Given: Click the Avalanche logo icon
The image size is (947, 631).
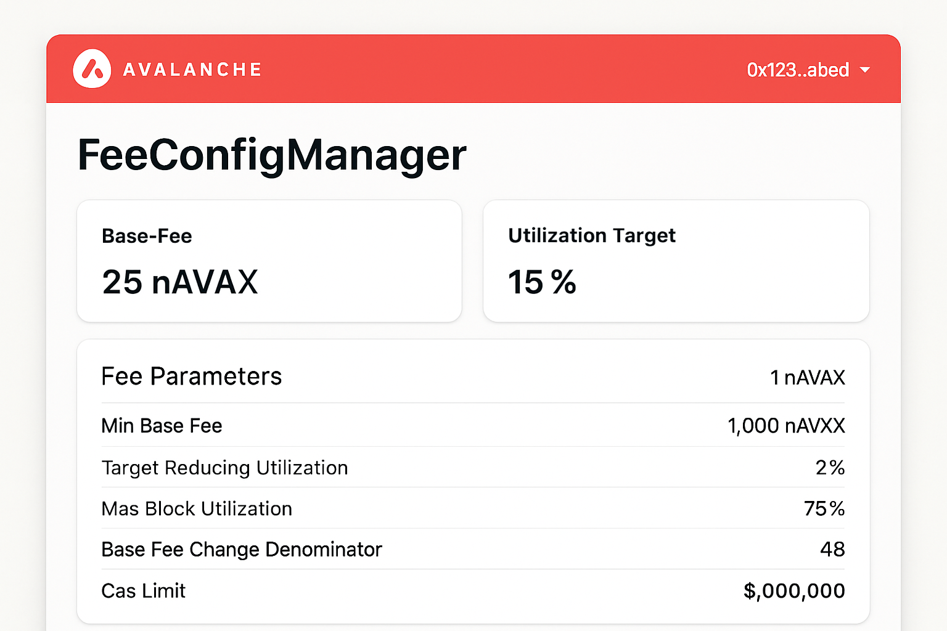Looking at the screenshot, I should [x=92, y=69].
